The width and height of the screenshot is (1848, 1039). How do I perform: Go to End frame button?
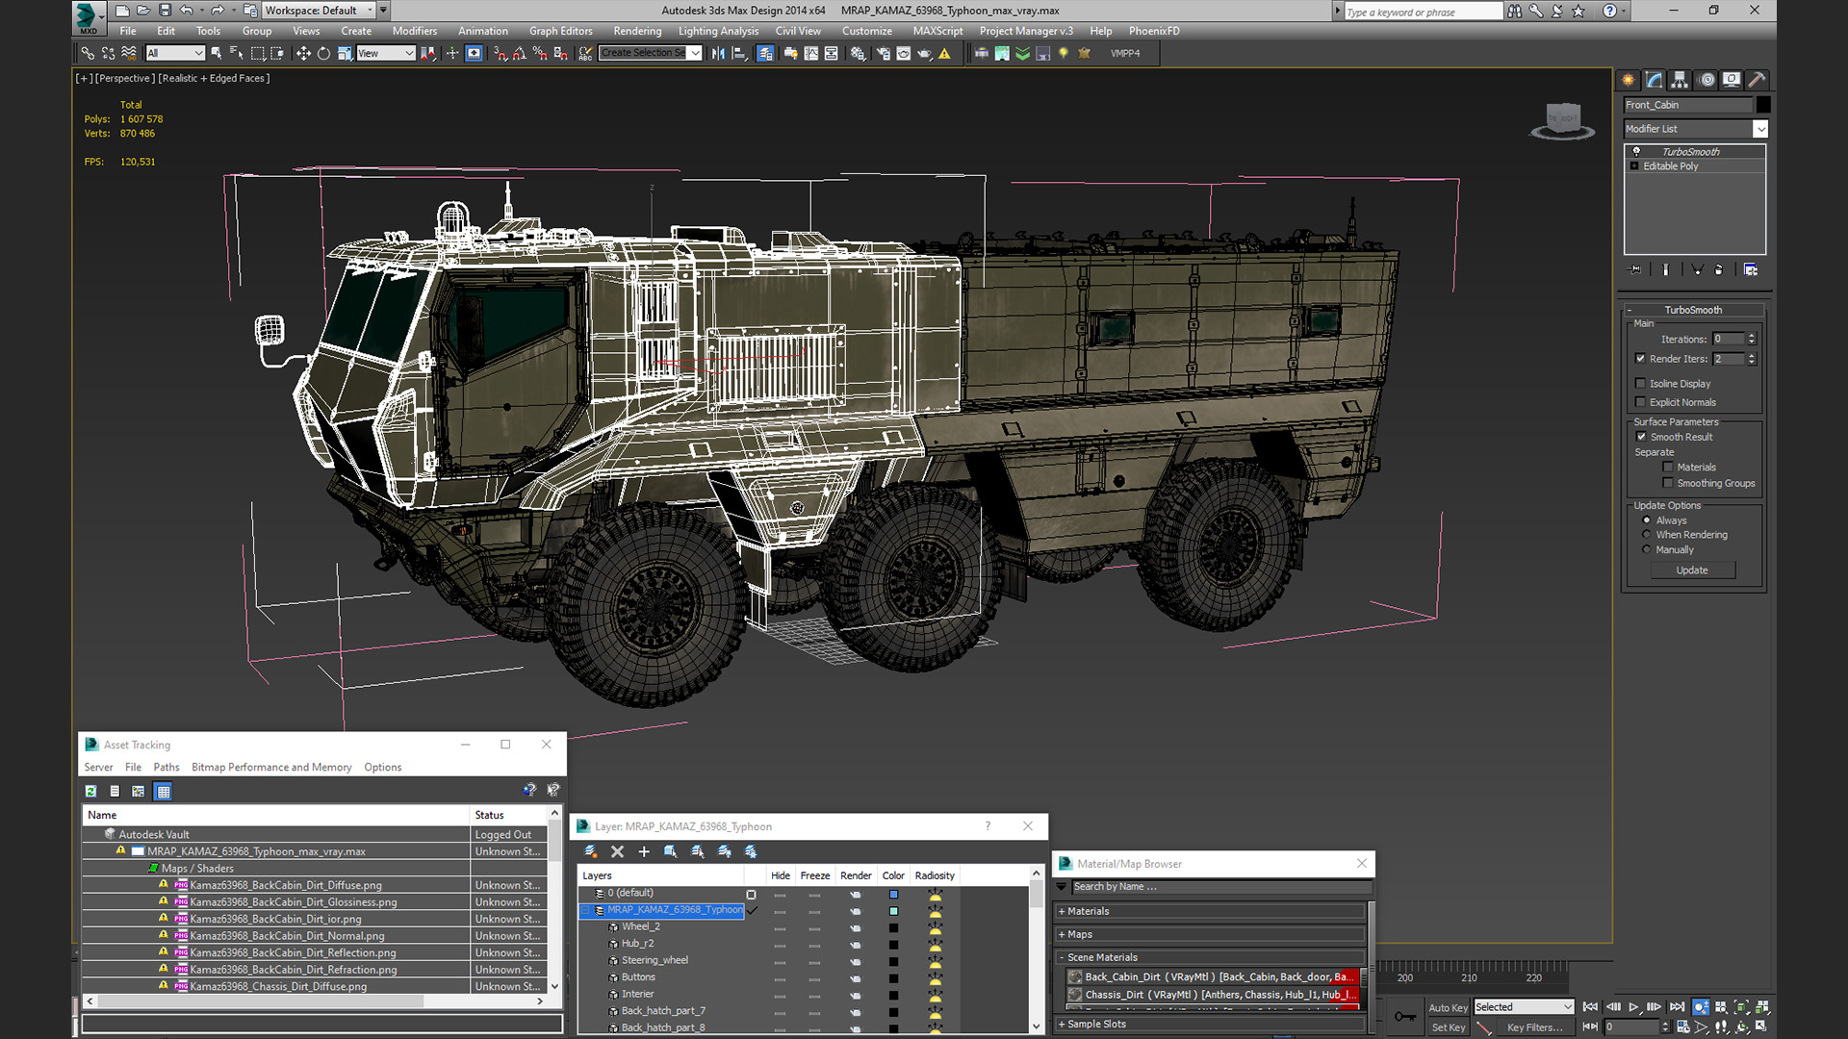pos(1677,1007)
